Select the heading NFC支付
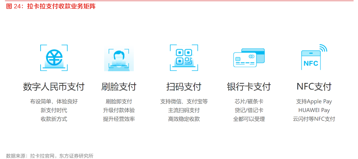 click(314, 87)
